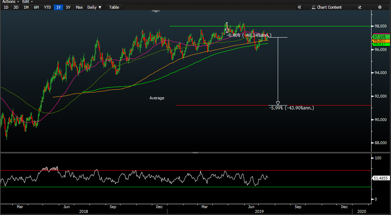Open the Chart Content panel

pos(326,7)
